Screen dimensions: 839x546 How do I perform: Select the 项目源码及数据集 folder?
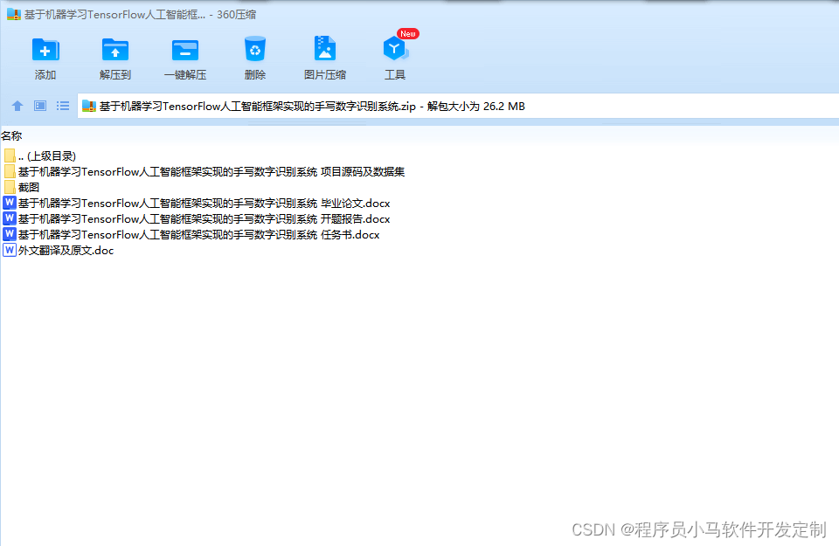tap(205, 171)
